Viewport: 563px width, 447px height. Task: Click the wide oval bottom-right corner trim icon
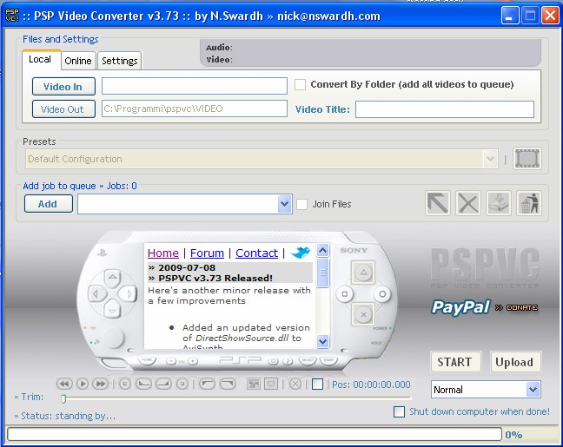click(x=163, y=384)
